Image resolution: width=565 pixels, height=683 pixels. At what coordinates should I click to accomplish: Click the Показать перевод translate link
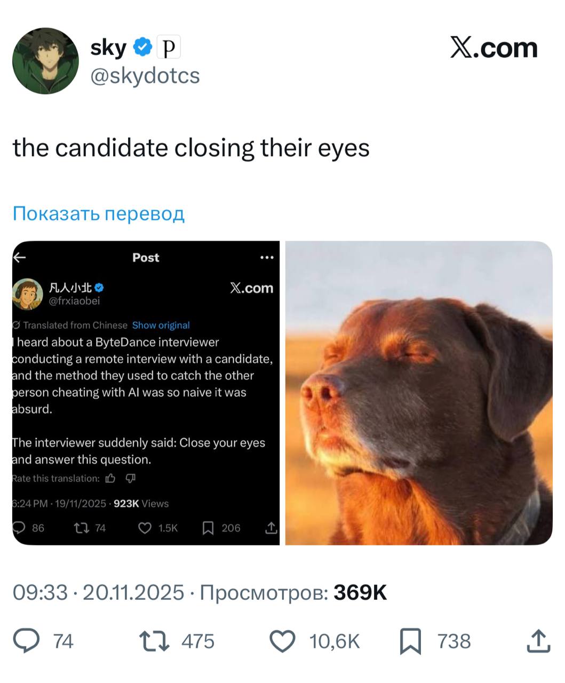tap(99, 213)
